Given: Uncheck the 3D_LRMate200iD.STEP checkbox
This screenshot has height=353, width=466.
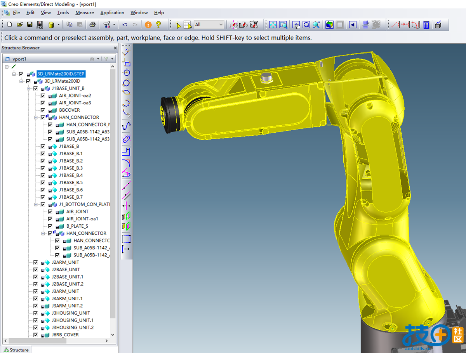Looking at the screenshot, I should click(x=21, y=74).
